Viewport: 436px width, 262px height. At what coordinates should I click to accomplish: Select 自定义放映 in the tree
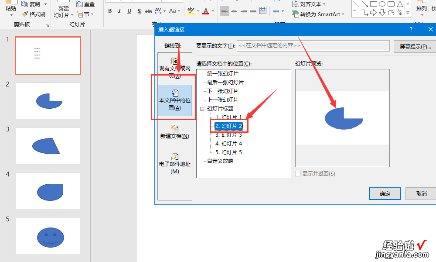pyautogui.click(x=220, y=161)
